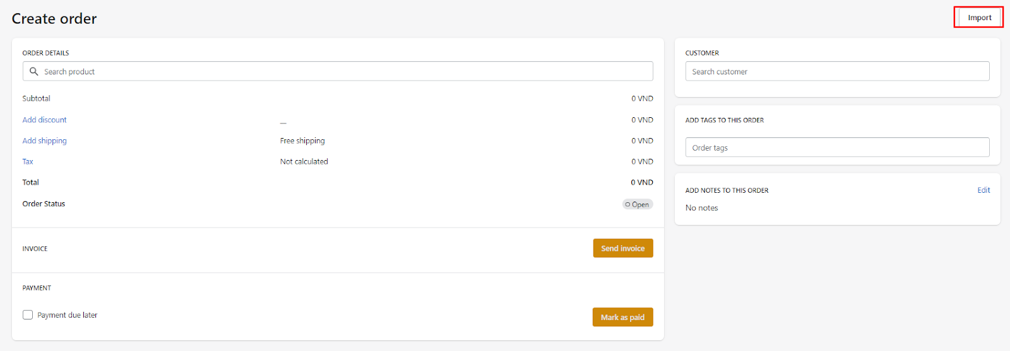
Task: Click the Add Tags To This Order heading
Action: coord(724,120)
